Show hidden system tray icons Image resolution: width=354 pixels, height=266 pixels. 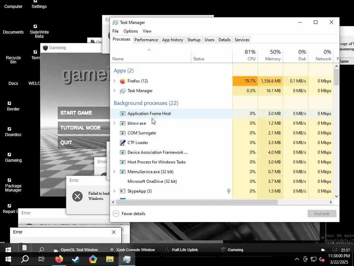[297, 259]
